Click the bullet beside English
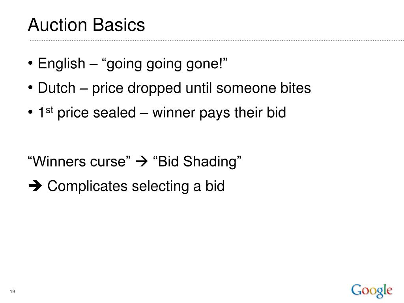Viewport: 404px width, 303px height. click(30, 63)
